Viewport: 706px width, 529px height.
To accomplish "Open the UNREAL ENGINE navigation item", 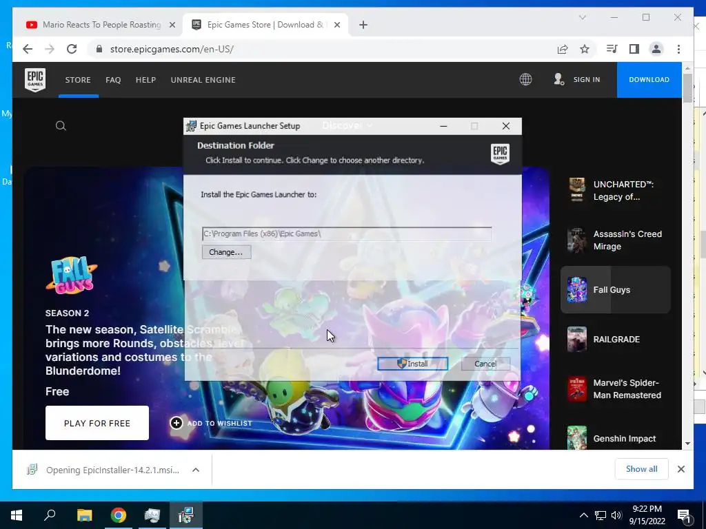I will click(203, 80).
